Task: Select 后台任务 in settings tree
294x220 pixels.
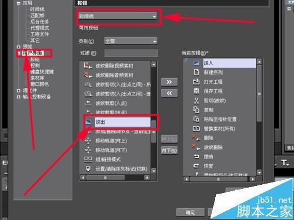Action: coord(39,22)
